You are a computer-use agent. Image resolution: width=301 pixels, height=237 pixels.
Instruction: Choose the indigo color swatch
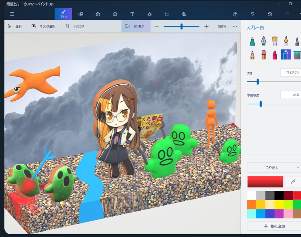(270, 213)
